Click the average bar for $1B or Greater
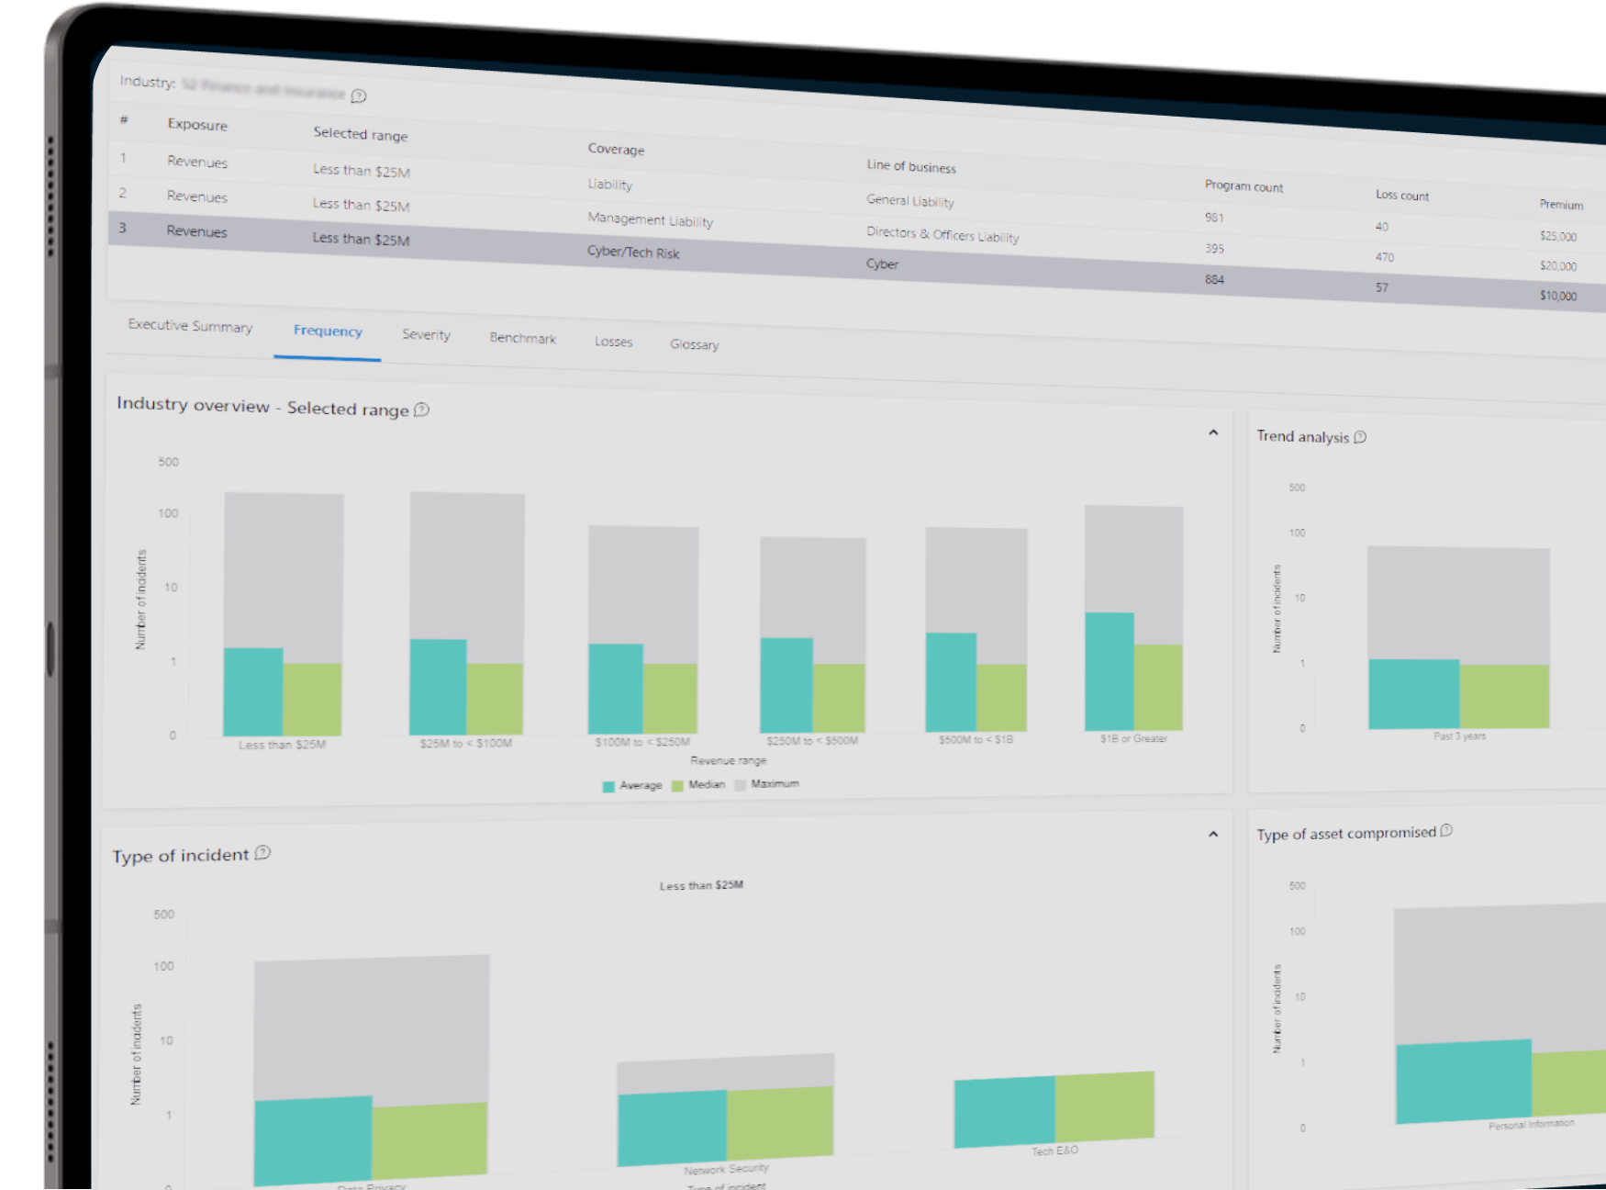Viewport: 1606px width, 1190px height. pyautogui.click(x=1109, y=671)
